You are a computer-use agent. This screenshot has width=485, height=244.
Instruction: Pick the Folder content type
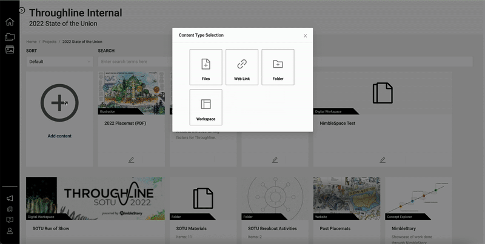click(x=278, y=67)
